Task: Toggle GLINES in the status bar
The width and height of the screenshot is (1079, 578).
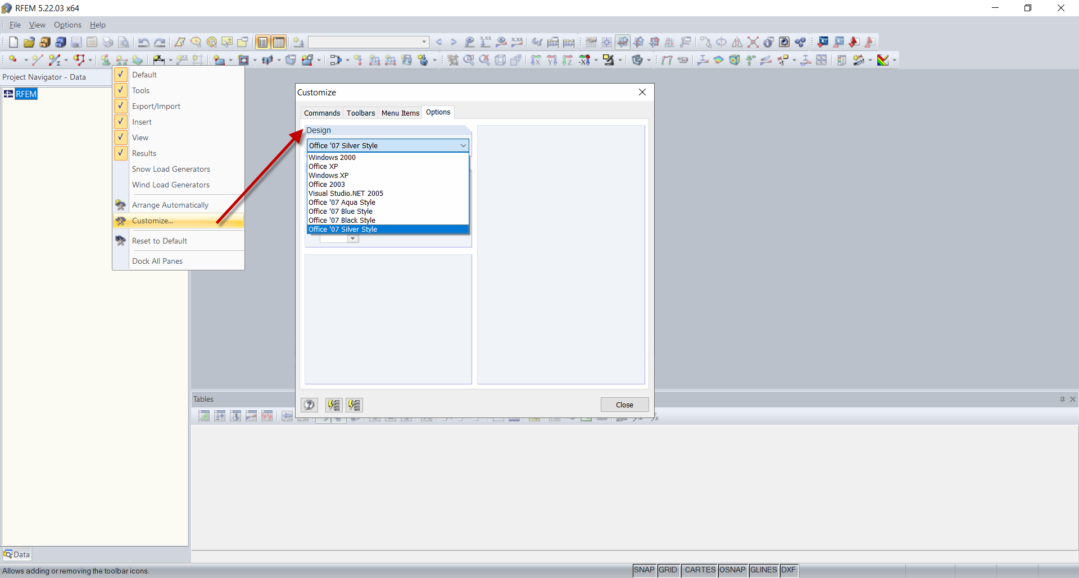Action: [763, 570]
